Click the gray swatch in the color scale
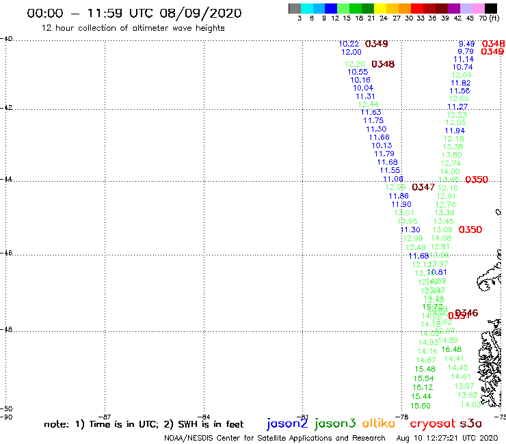This screenshot has width=506, height=444. pyautogui.click(x=295, y=8)
